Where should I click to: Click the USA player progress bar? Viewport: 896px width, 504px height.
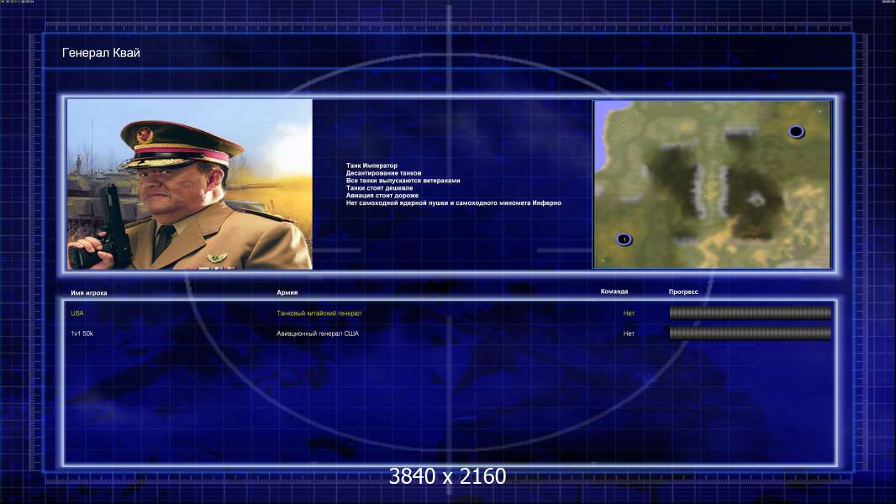coord(750,312)
